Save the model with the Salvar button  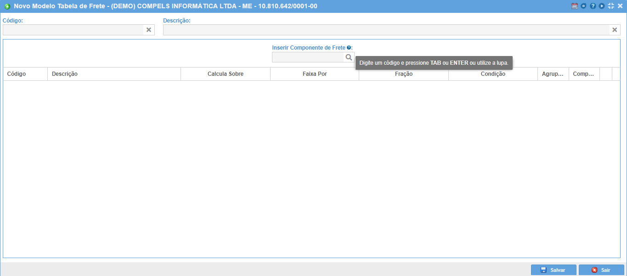click(x=554, y=270)
